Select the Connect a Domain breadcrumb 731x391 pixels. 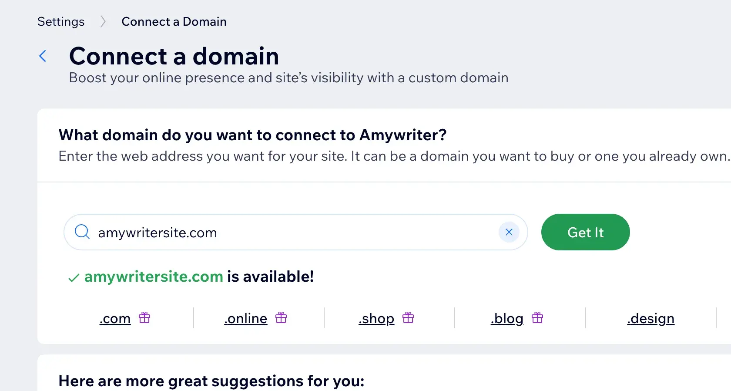[x=174, y=21]
